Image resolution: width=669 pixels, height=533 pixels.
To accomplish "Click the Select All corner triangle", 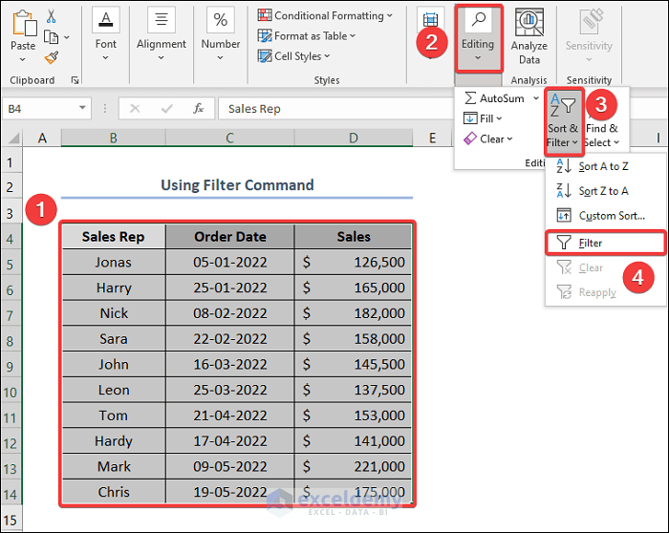I will (13, 139).
